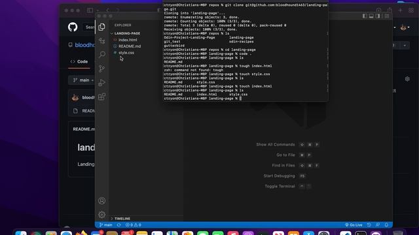Click the Start Debugging hint text
419x235 pixels.
(280, 176)
